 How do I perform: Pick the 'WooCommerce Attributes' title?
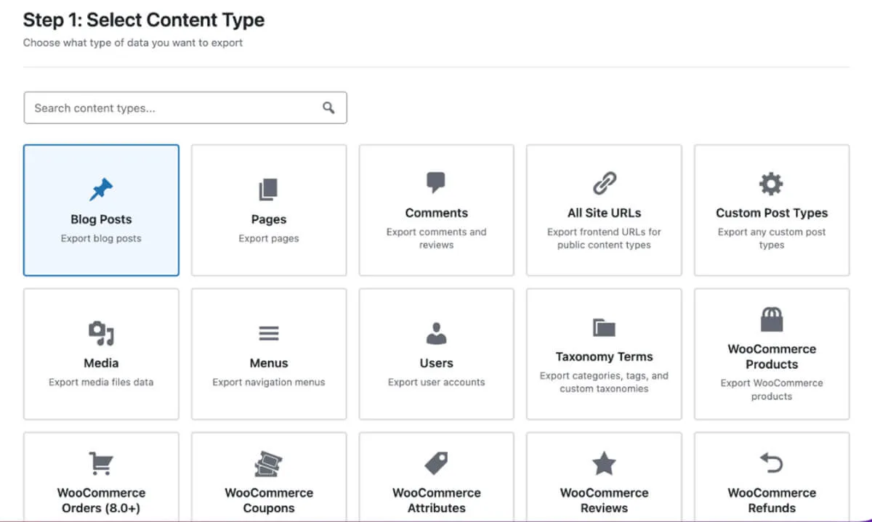coord(436,500)
